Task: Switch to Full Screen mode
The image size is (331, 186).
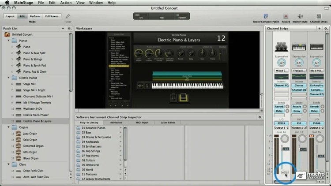Action: coord(52,16)
